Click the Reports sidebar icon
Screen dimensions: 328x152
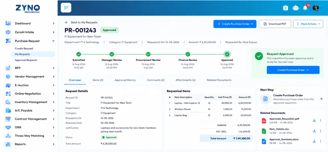click(x=8, y=144)
